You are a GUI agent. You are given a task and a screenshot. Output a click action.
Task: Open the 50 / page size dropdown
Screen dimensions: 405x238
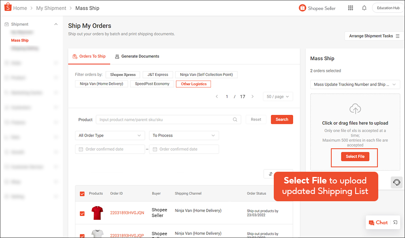coord(278,97)
